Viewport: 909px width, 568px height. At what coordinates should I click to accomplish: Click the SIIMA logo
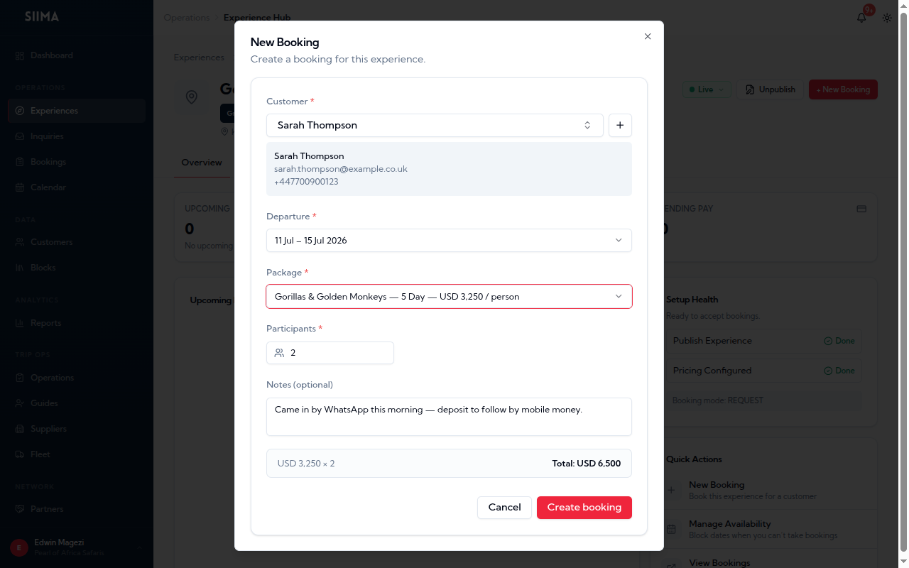pyautogui.click(x=42, y=16)
